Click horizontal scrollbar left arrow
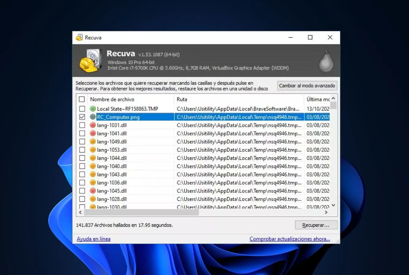Screen dimensions: 409x275 81,212
